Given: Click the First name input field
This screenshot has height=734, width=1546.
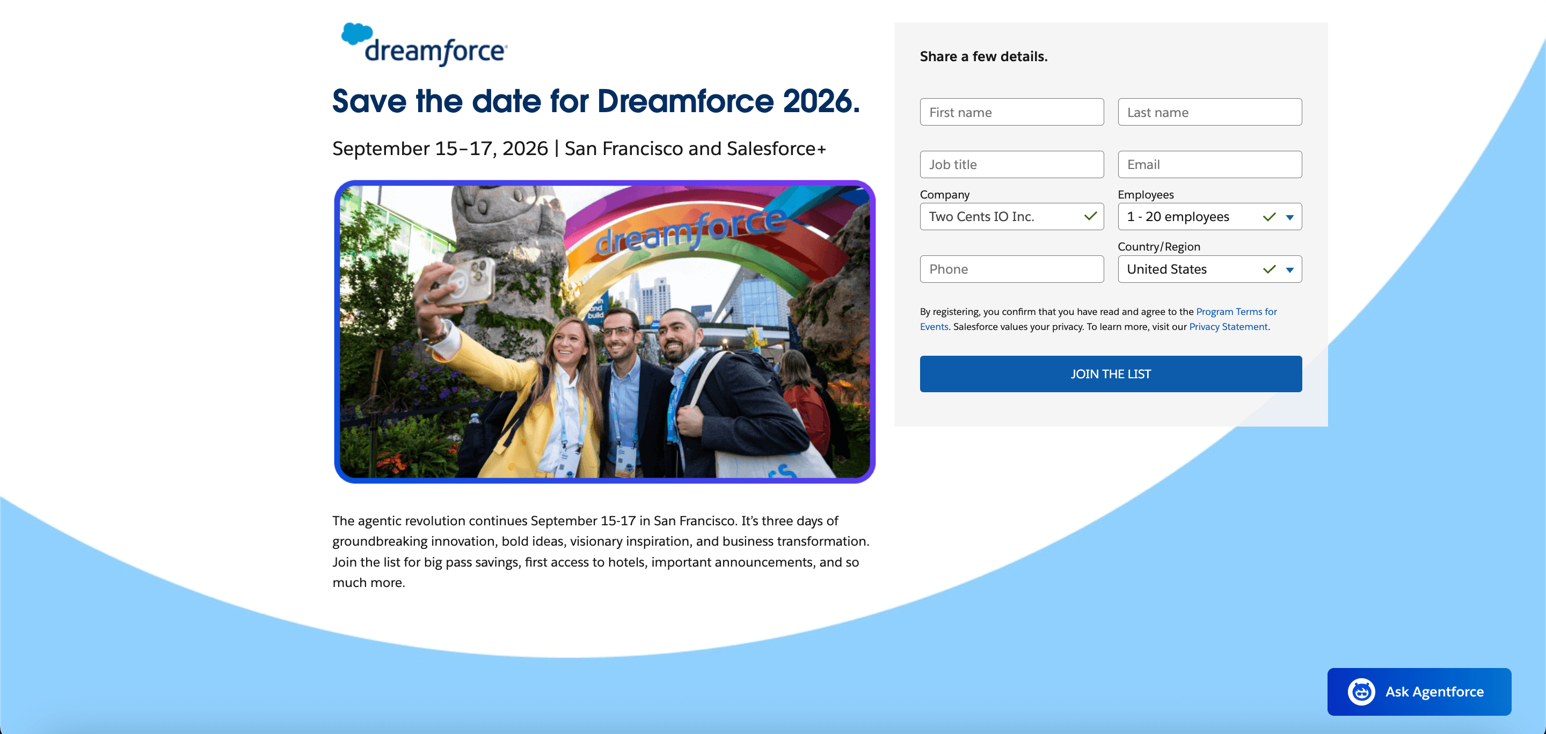Looking at the screenshot, I should [1011, 112].
